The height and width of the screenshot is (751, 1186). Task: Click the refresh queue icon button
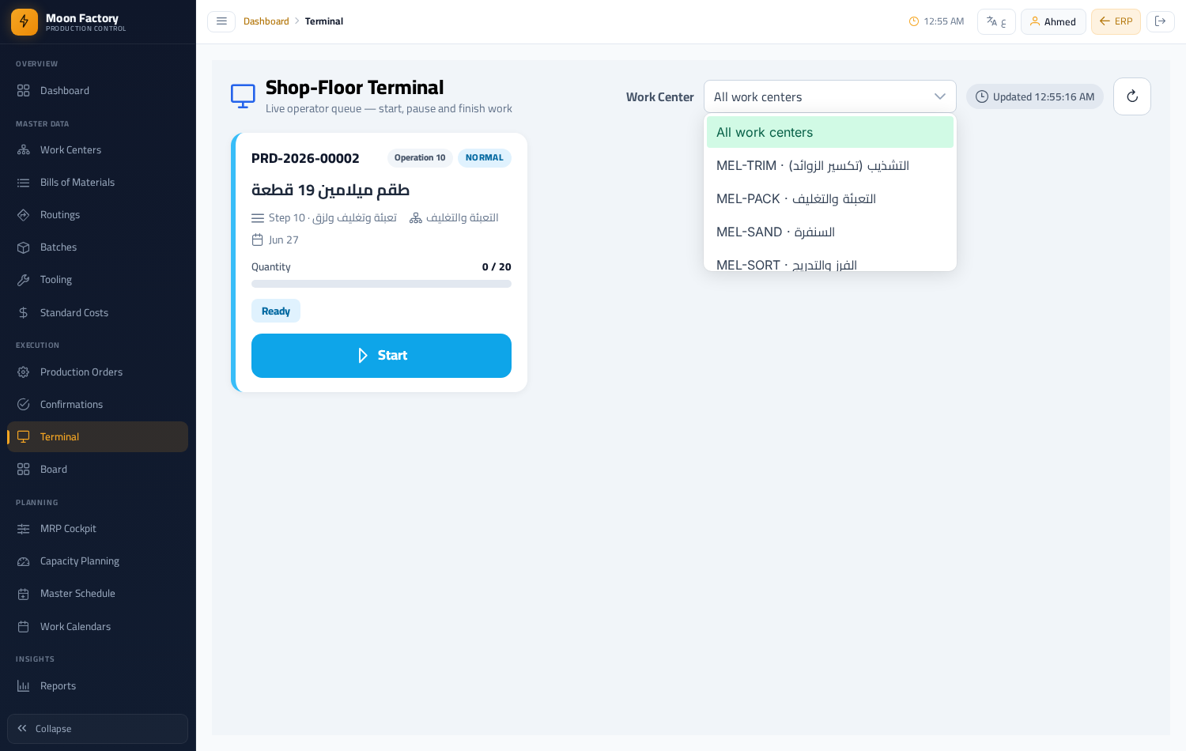[x=1131, y=96]
